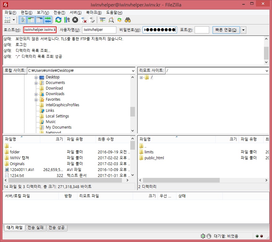This screenshot has width=272, height=242.
Task: Click the password input field
Action: point(160,30)
